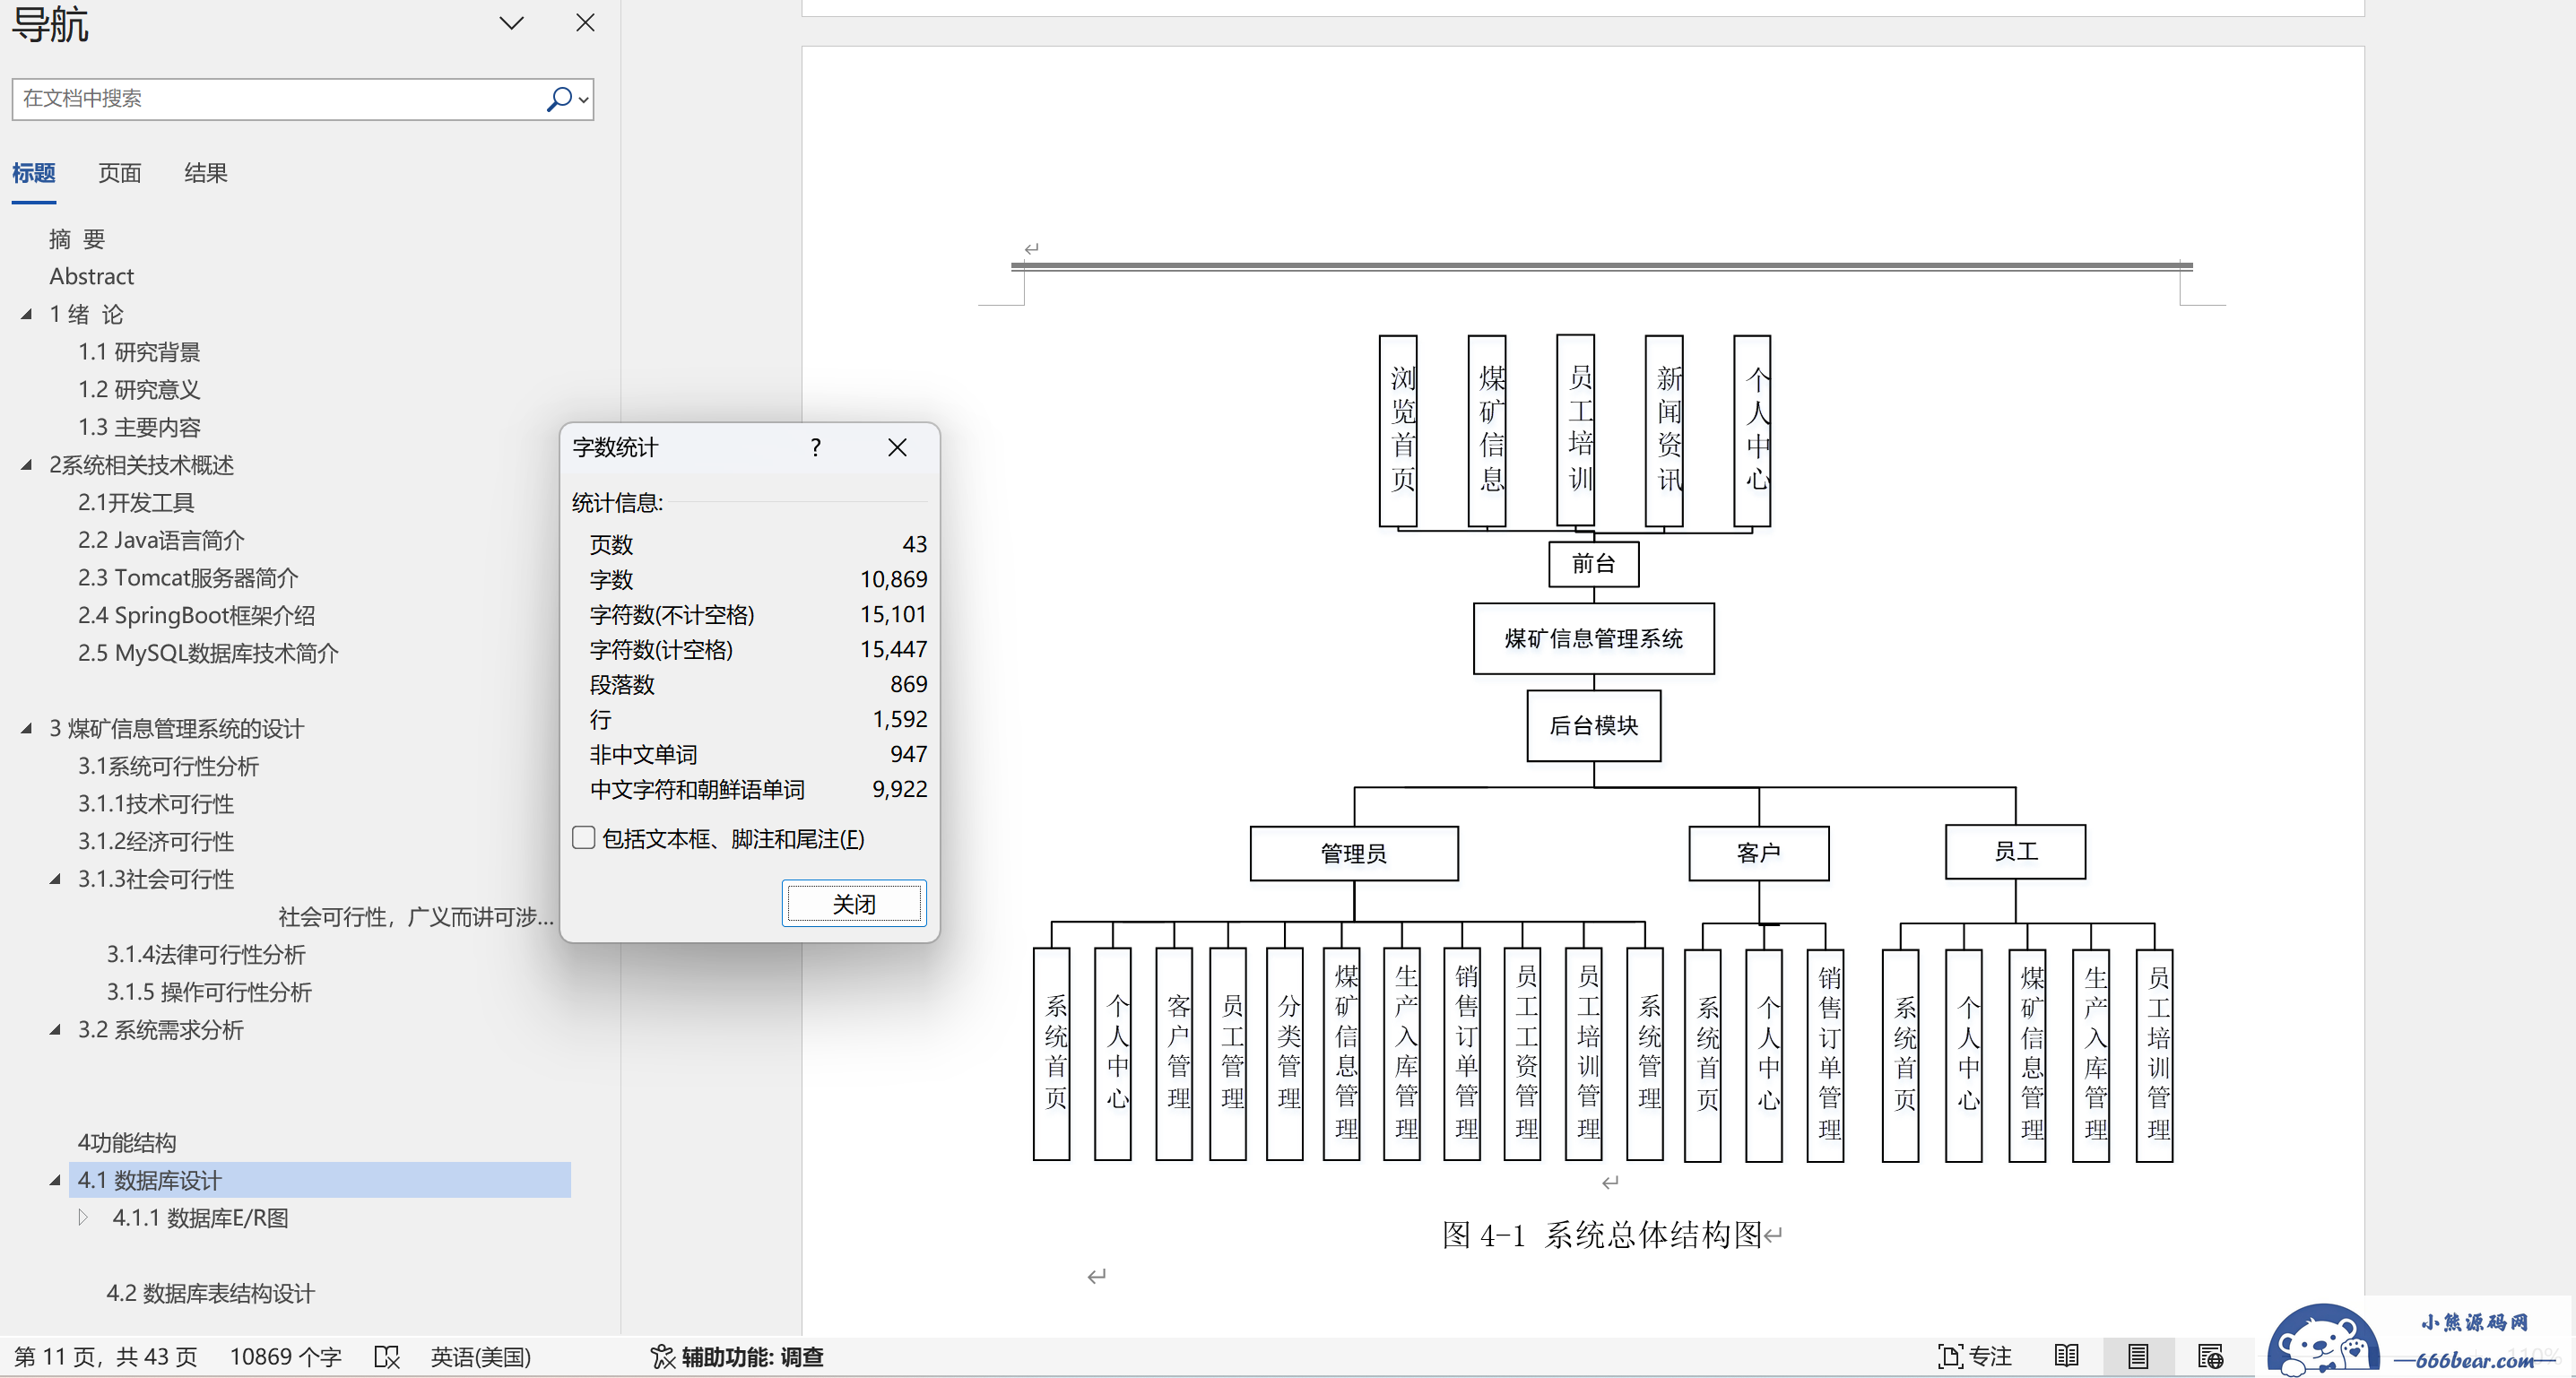Go to 摘 要 heading

point(78,239)
